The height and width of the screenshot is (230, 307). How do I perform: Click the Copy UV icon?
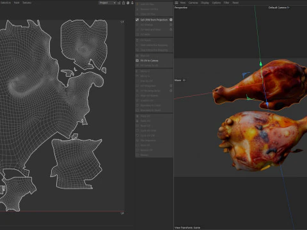coord(138,116)
